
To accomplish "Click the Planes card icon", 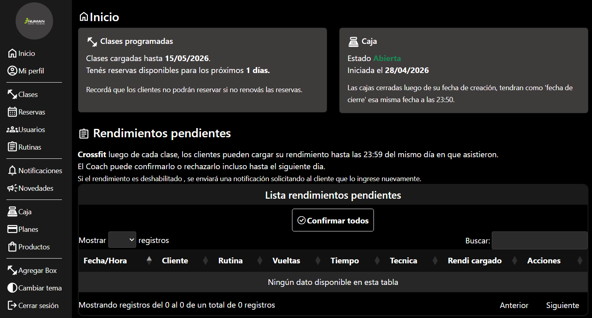I will coord(12,229).
